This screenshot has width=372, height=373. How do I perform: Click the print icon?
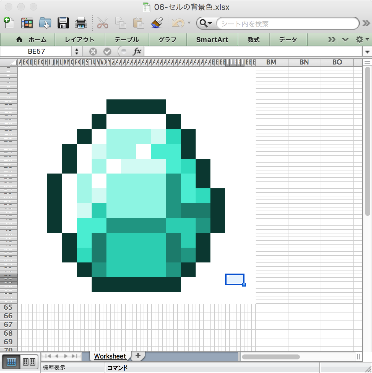point(81,23)
